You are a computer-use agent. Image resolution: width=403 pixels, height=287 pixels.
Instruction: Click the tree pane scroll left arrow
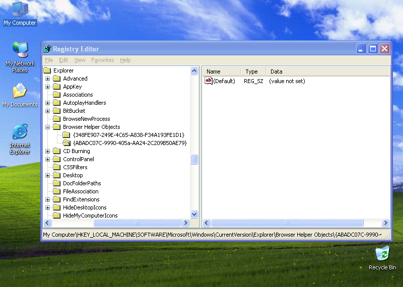point(47,223)
